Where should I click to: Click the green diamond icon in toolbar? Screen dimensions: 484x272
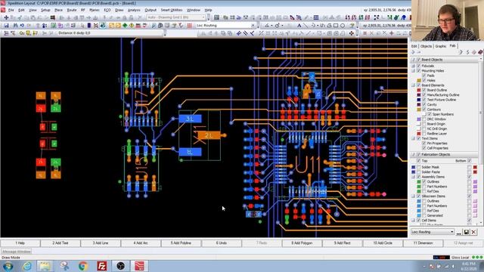click(125, 26)
